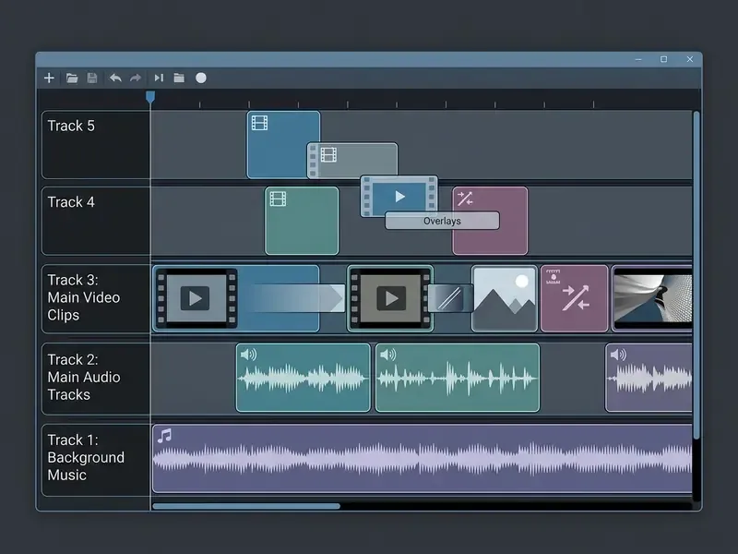Click the transition arrows icon on Track 4 pink clip
The image size is (738, 554).
click(465, 199)
